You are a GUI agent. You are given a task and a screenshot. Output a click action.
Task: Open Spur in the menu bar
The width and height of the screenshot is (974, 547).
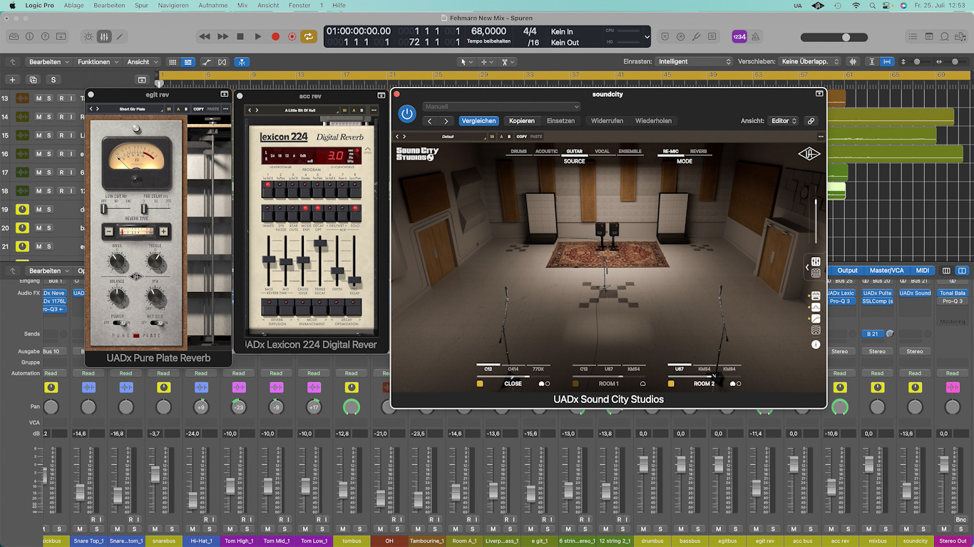[x=141, y=5]
